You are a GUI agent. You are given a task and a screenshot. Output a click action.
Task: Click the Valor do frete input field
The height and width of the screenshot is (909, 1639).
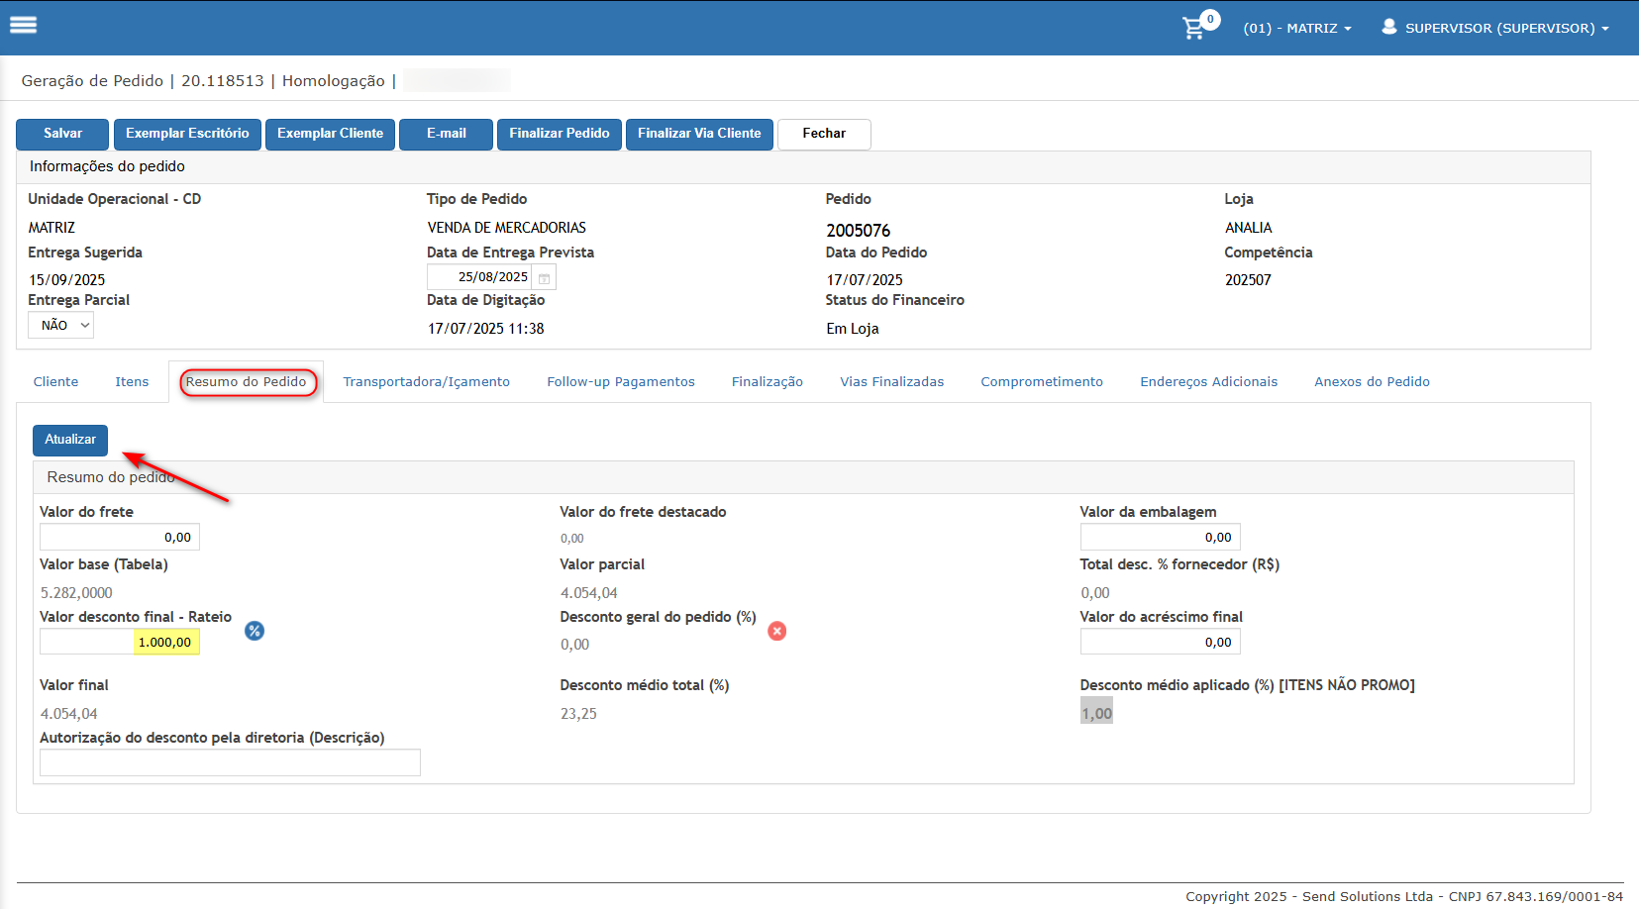(x=120, y=538)
